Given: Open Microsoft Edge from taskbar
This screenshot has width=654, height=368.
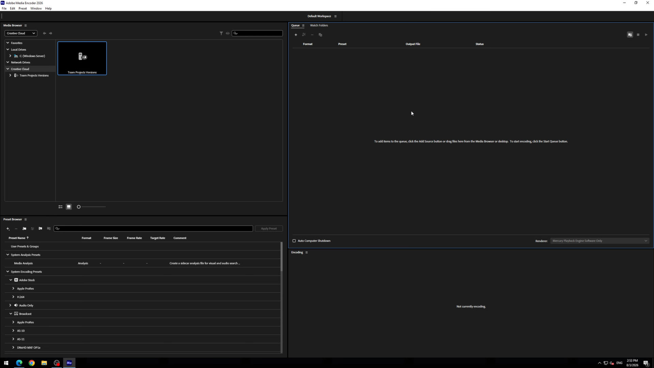Looking at the screenshot, I should (x=19, y=363).
